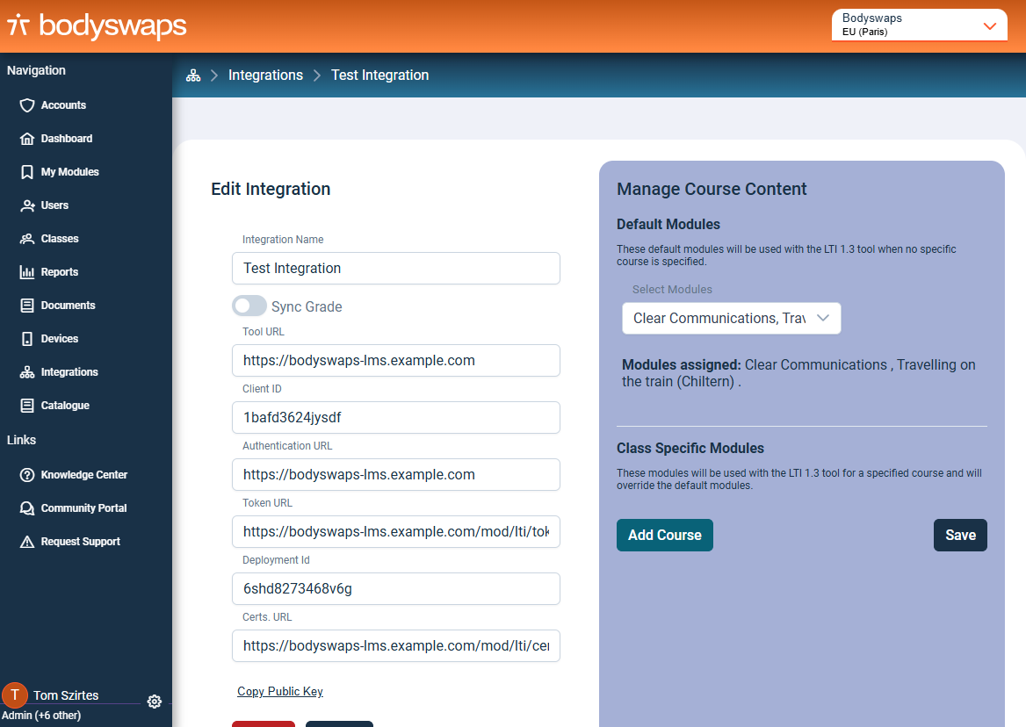Click Save in Manage Course Content
Image resolution: width=1026 pixels, height=727 pixels.
960,536
